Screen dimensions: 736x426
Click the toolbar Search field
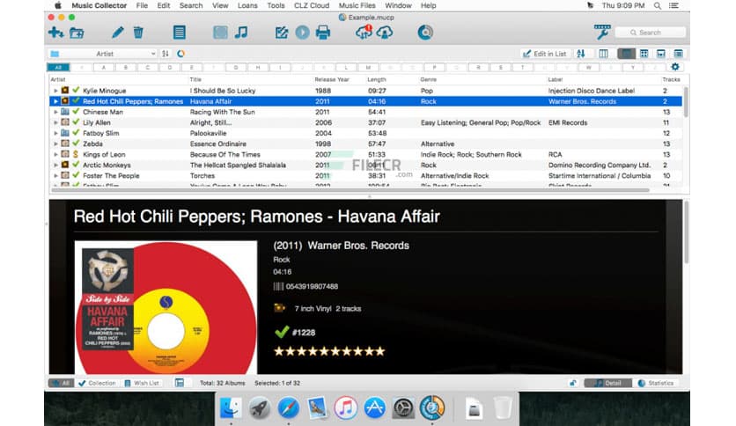pos(651,33)
